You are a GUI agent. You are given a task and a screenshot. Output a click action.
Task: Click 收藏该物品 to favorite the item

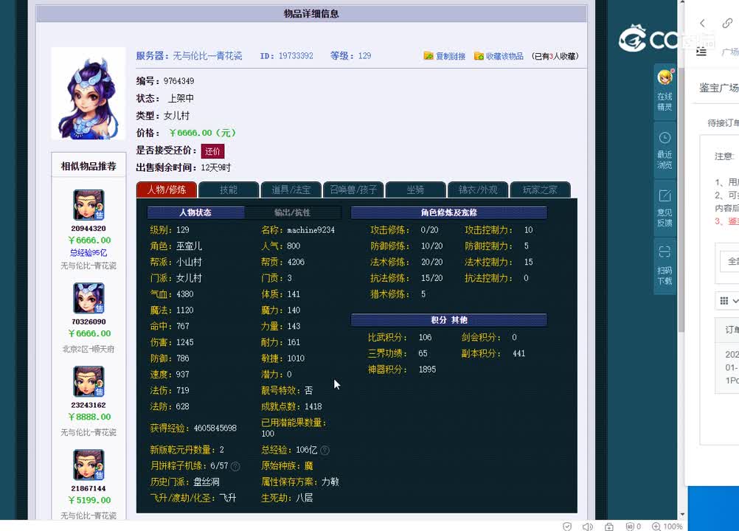499,56
